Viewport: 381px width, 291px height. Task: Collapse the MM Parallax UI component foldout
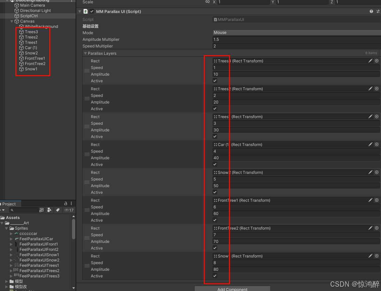pyautogui.click(x=80, y=11)
